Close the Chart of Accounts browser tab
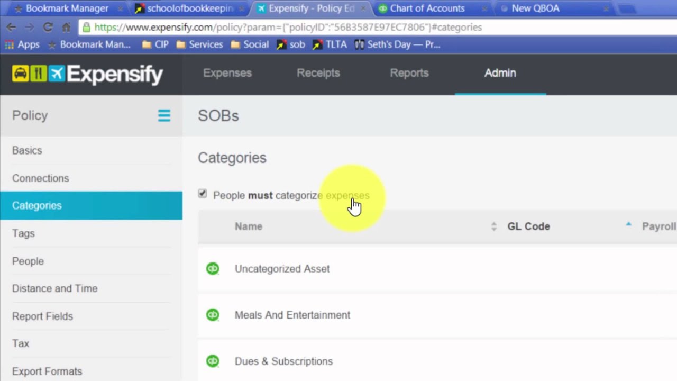Viewport: 677px width, 381px height. 484,9
